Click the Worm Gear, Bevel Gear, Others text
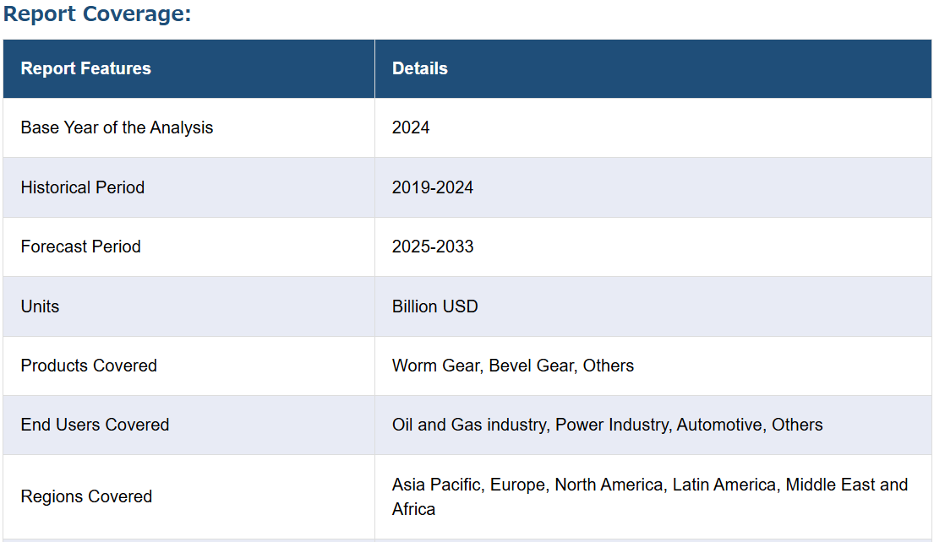 [513, 366]
